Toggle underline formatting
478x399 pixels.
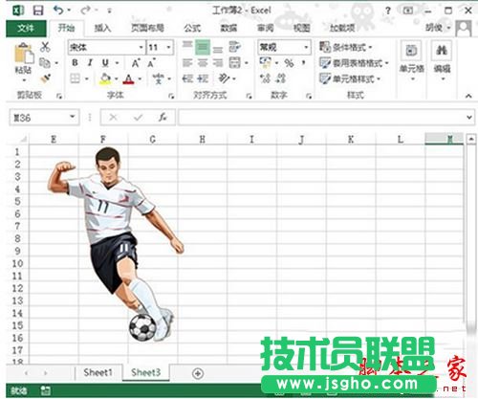(105, 63)
